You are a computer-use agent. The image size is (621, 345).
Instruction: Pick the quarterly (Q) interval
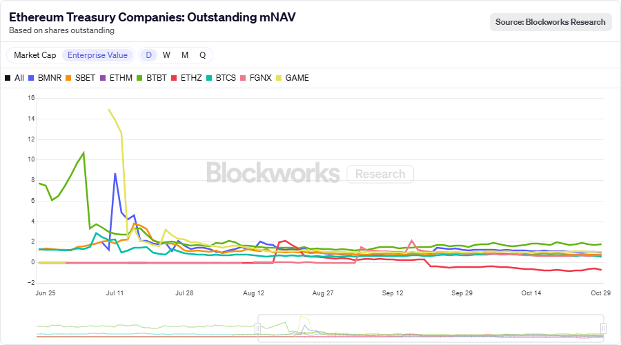203,55
